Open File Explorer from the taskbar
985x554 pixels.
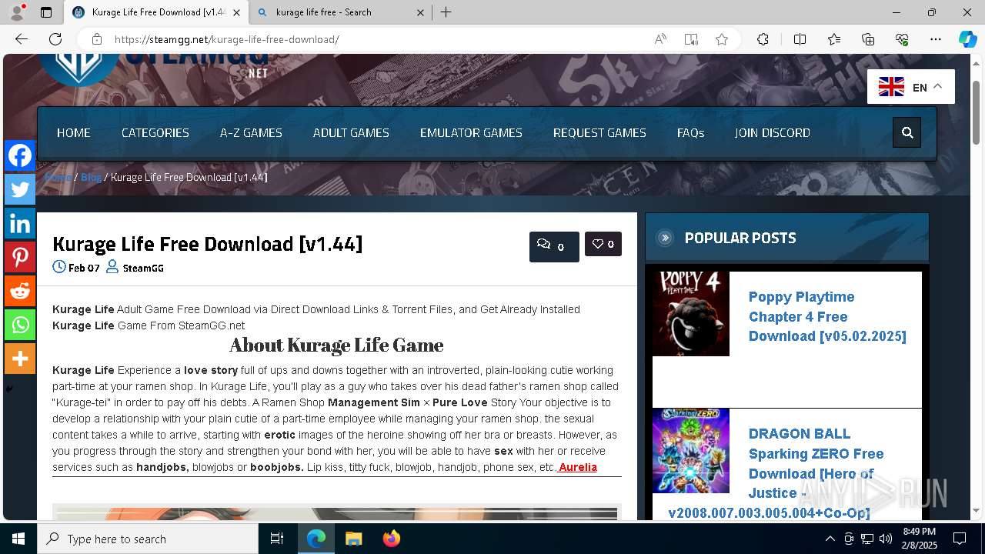coord(353,539)
